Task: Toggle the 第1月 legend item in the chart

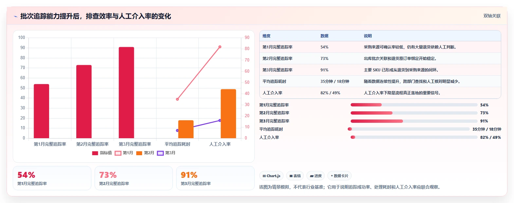Action: point(124,153)
